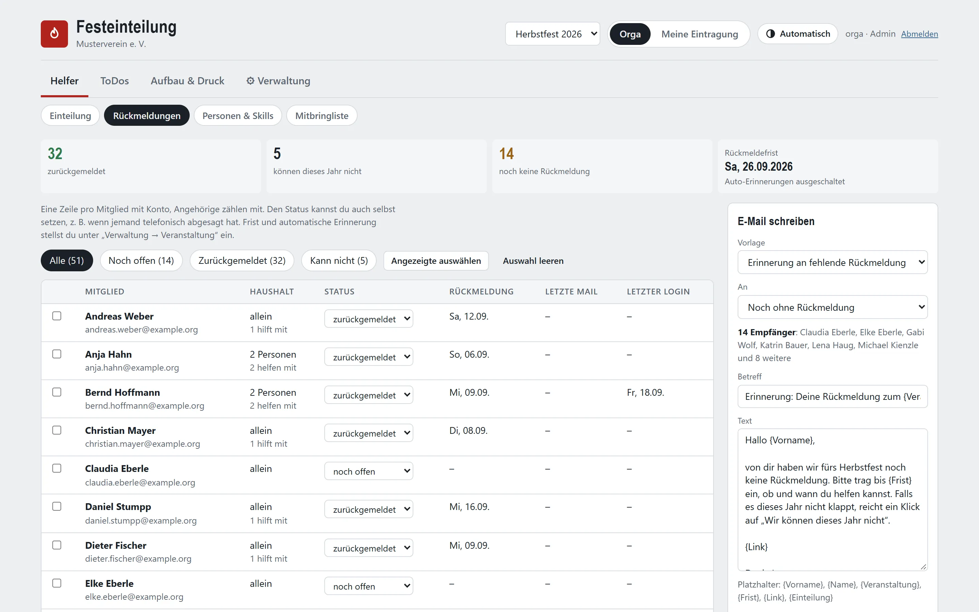Click the Abmelden link
Image resolution: width=979 pixels, height=612 pixels.
coord(919,34)
